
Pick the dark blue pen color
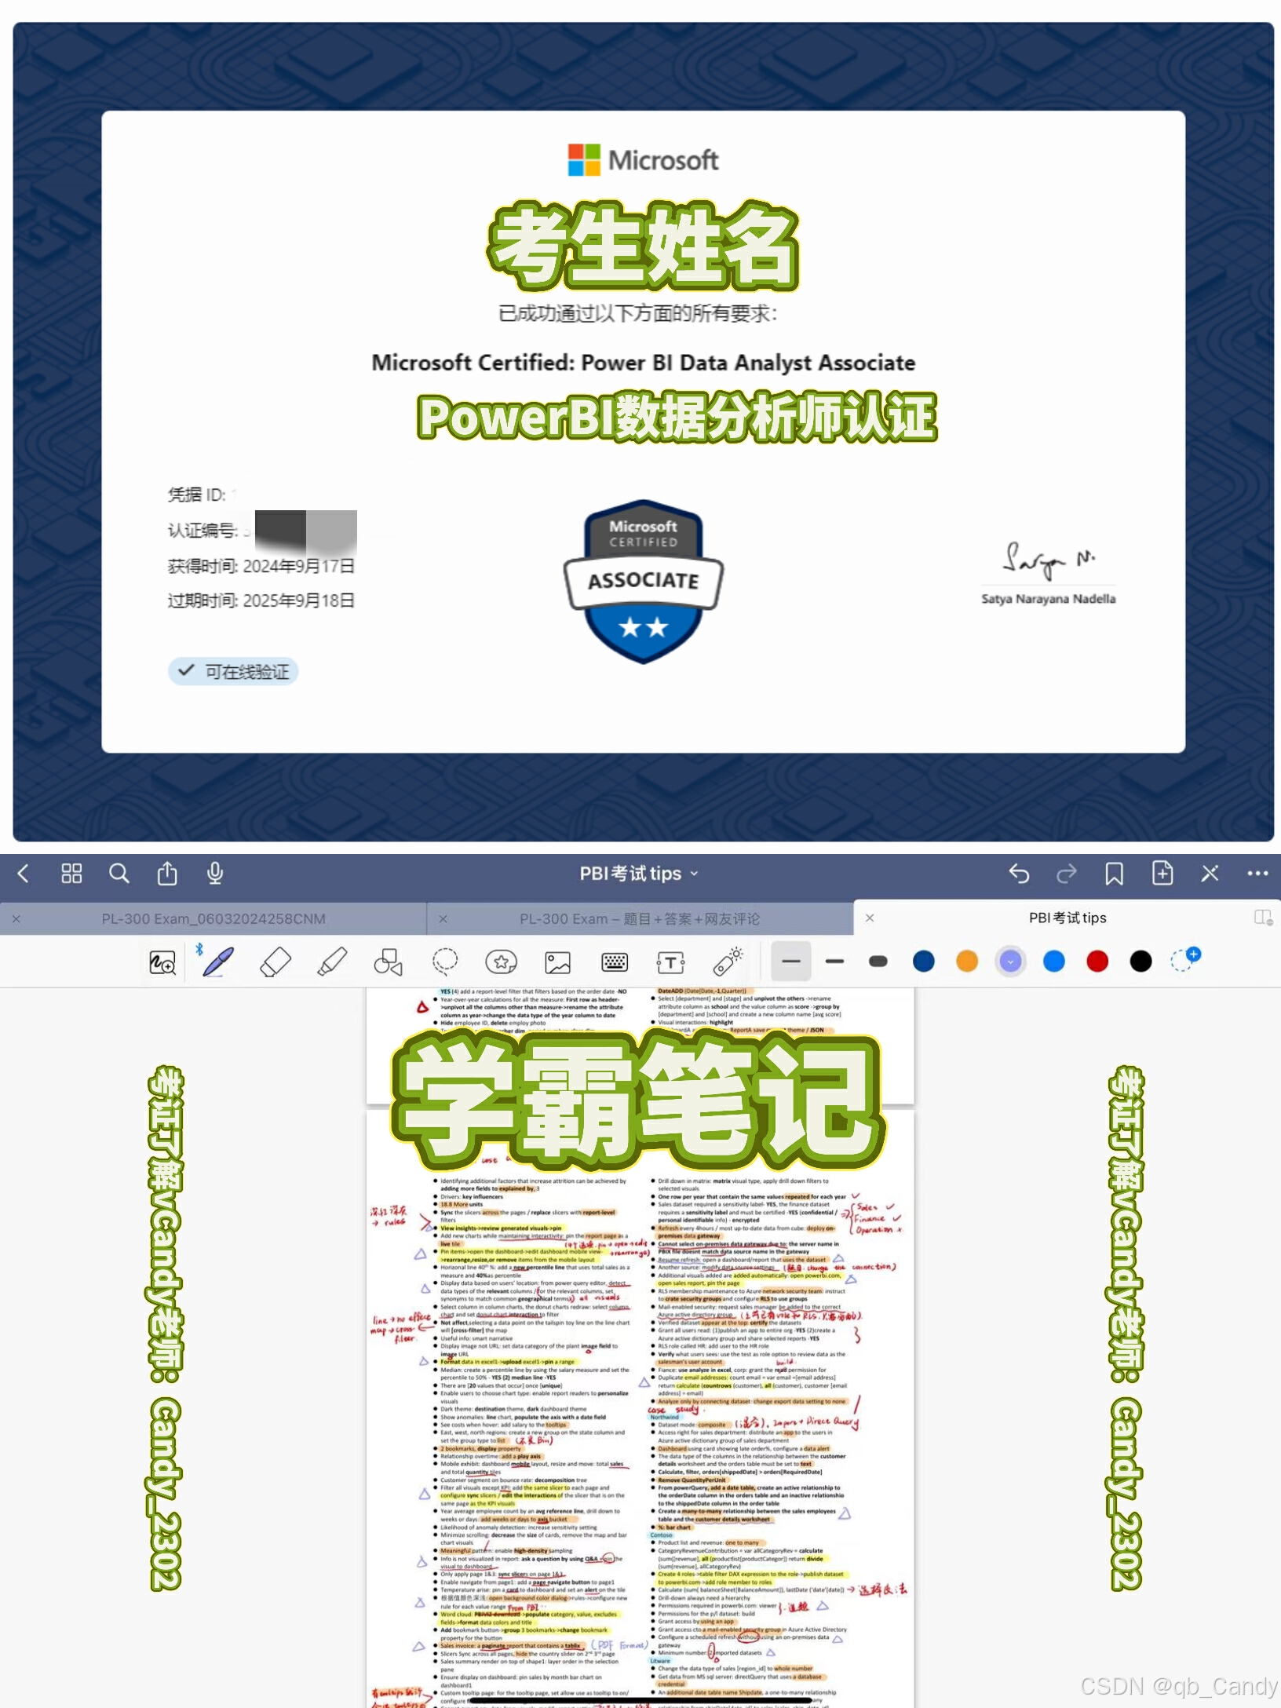[924, 962]
